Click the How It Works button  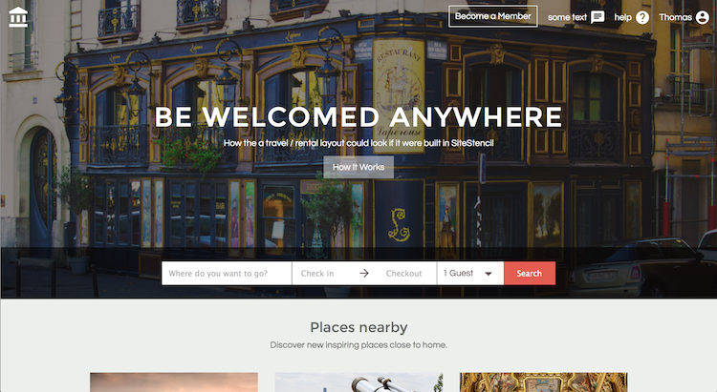358,167
